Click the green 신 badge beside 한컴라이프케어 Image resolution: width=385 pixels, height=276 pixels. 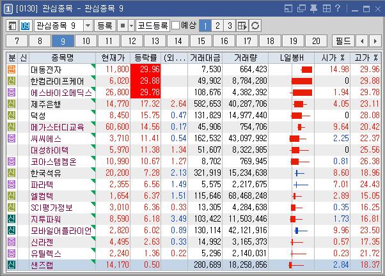[12, 81]
